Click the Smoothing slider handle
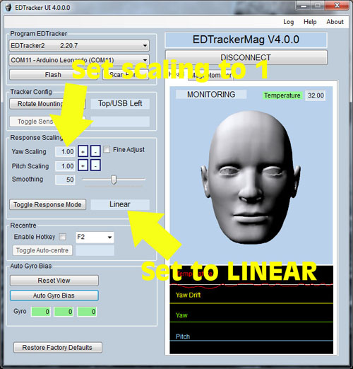Image resolution: width=353 pixels, height=369 pixels. [x=114, y=180]
